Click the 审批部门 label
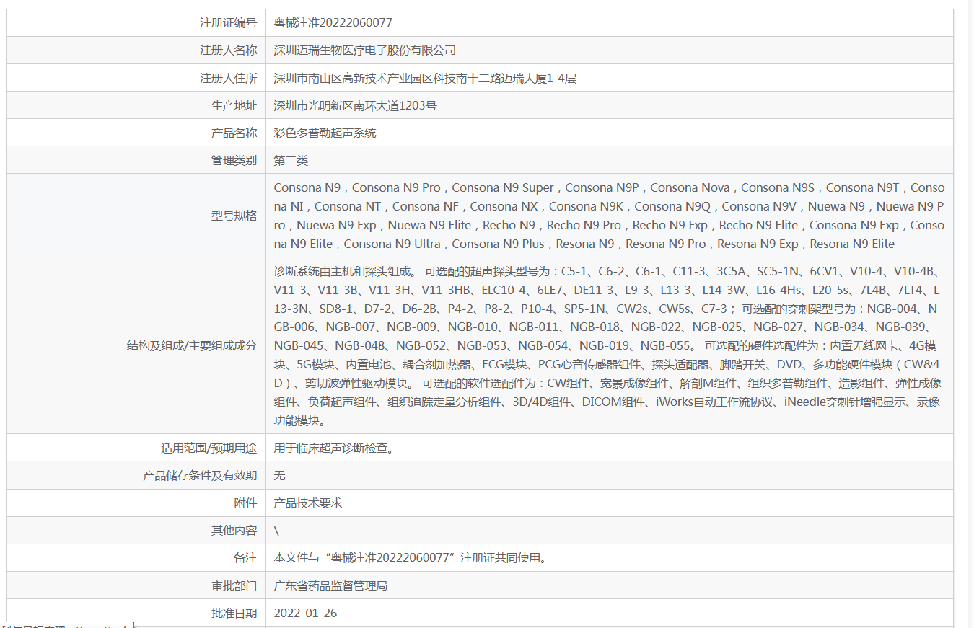 click(x=234, y=585)
